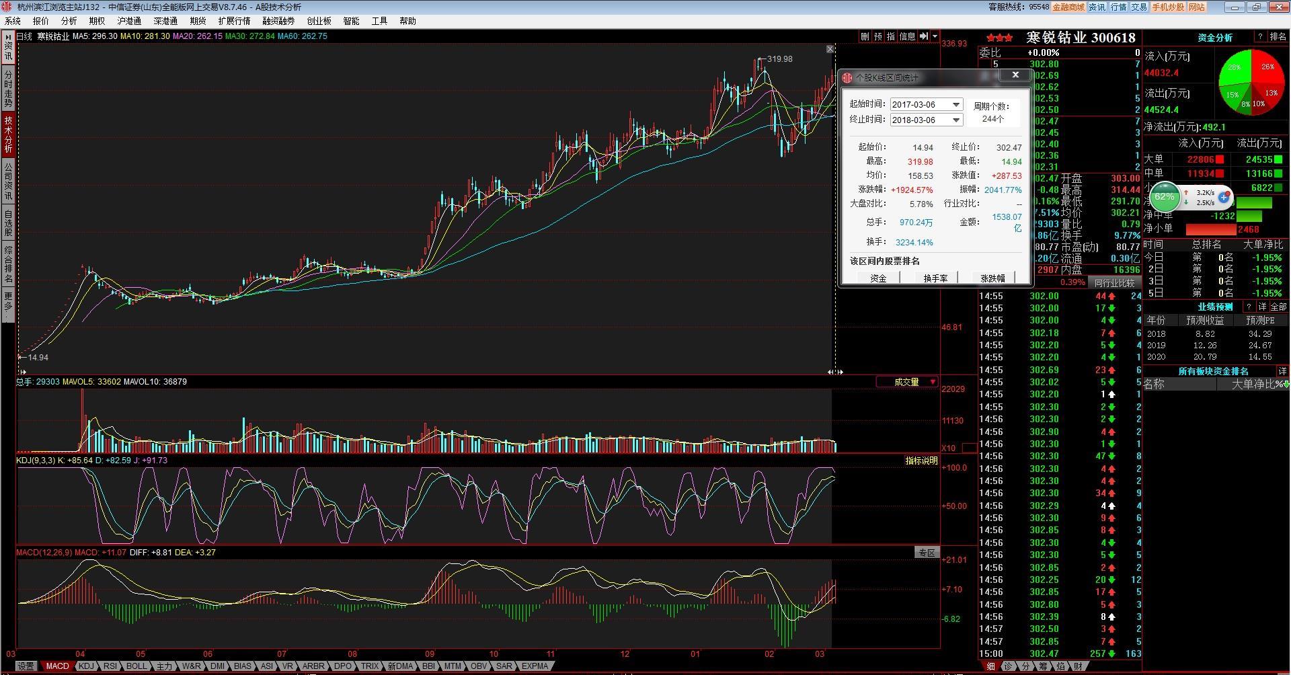Select TRIX indicator tab
The width and height of the screenshot is (1291, 675).
click(x=370, y=666)
